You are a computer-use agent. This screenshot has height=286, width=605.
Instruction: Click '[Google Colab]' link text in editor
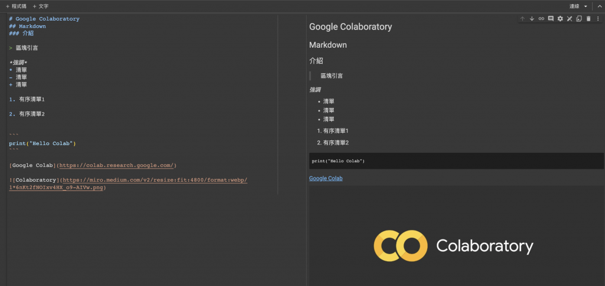click(x=32, y=166)
